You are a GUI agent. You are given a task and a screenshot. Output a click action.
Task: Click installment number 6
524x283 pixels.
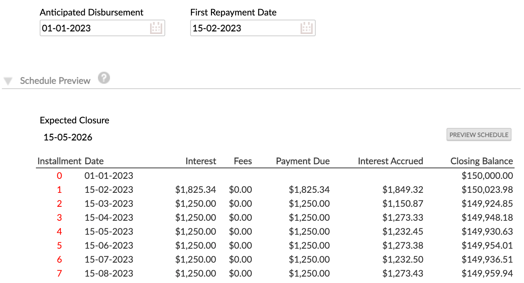[x=59, y=259]
